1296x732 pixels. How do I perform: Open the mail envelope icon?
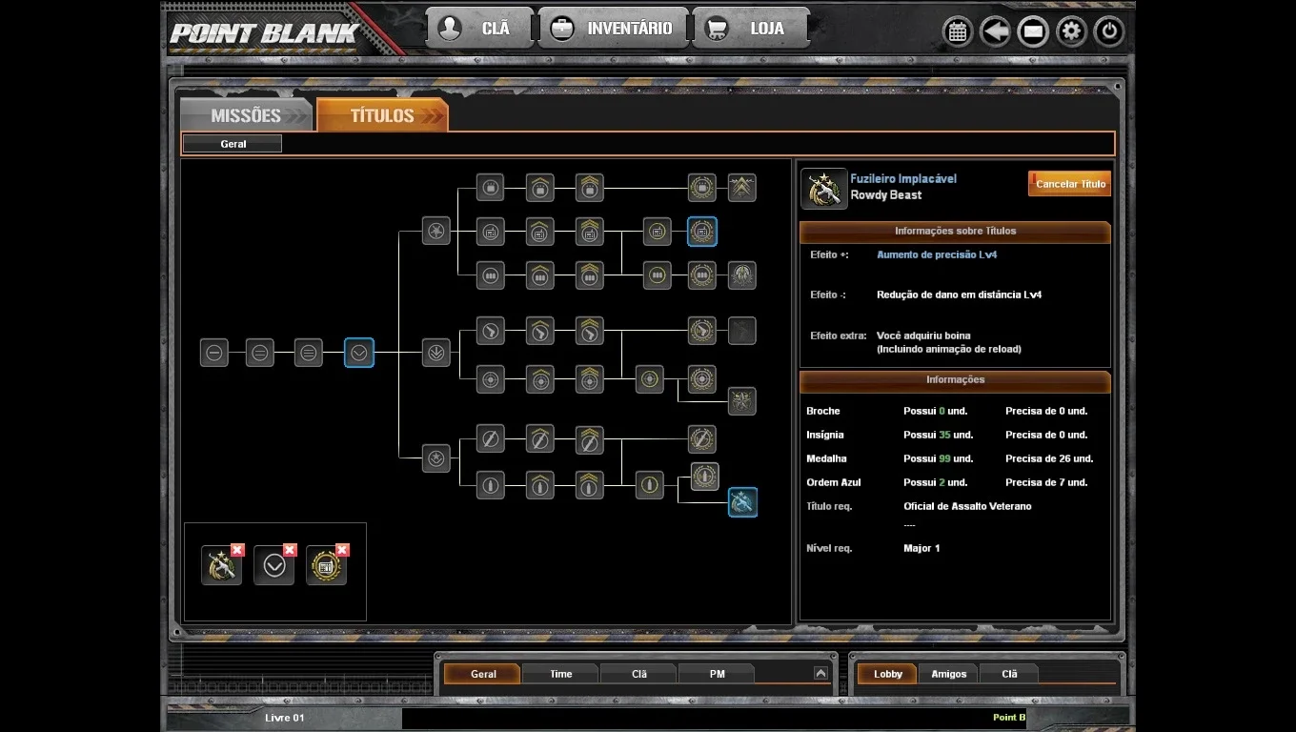[x=1033, y=31]
